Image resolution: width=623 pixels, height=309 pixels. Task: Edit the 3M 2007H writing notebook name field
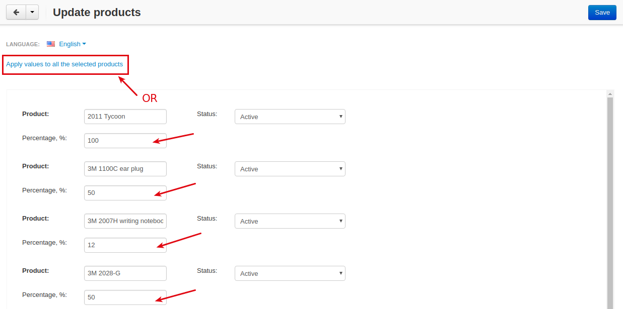coord(125,221)
